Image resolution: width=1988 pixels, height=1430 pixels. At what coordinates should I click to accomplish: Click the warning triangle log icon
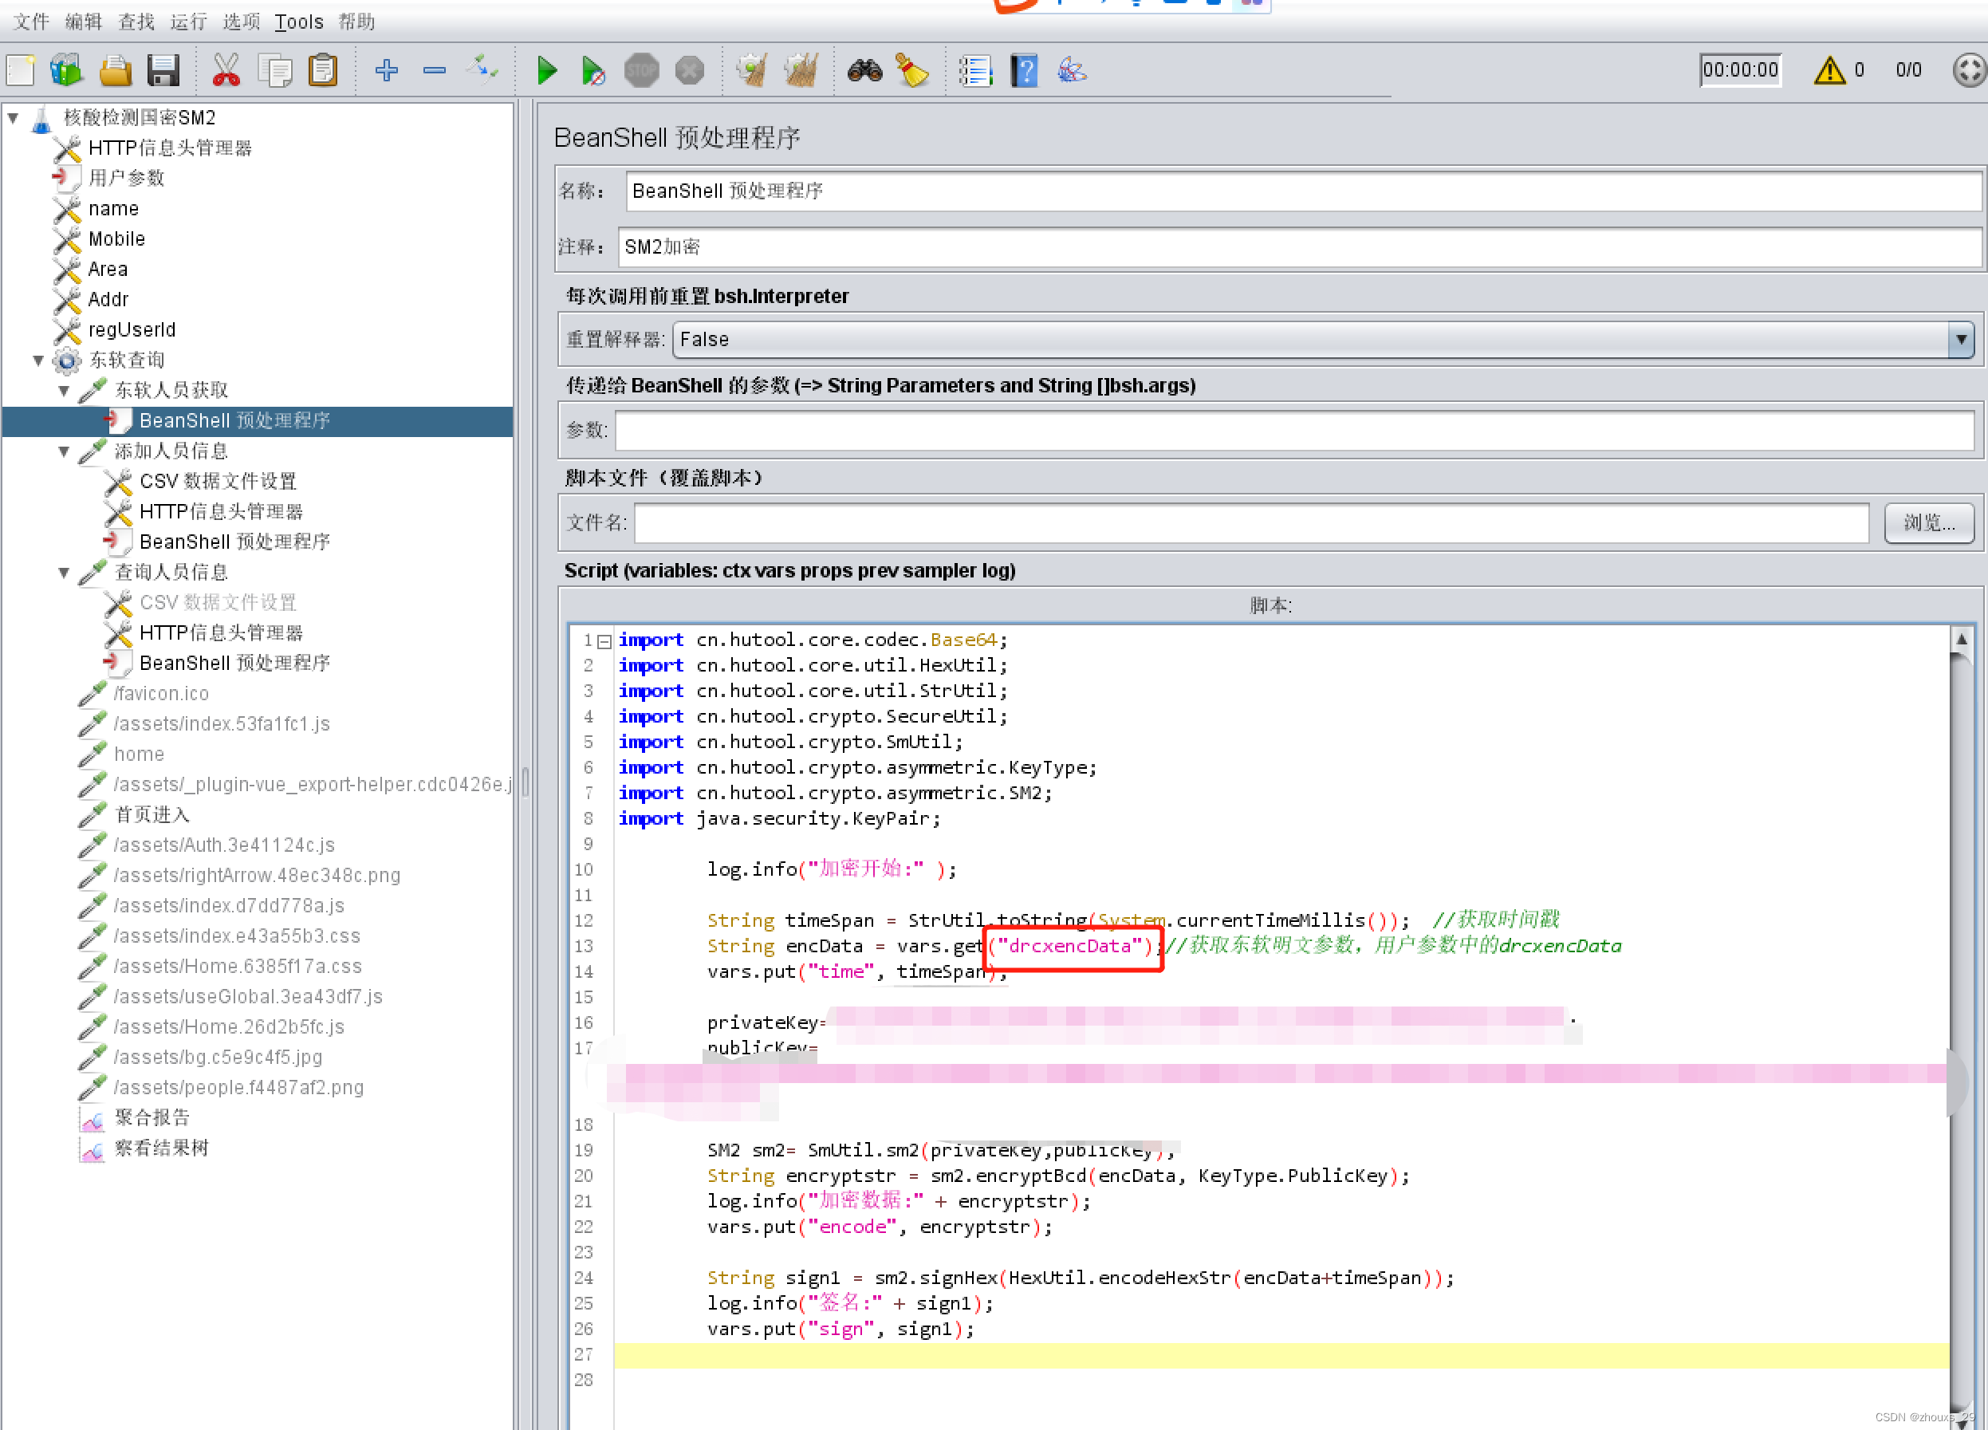click(1829, 70)
